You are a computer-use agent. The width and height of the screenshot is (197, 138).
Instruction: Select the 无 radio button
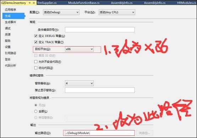pos(36,105)
